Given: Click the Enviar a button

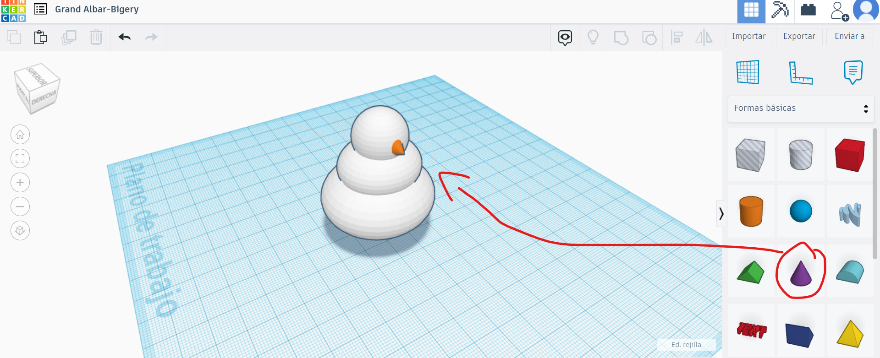Looking at the screenshot, I should pos(850,37).
